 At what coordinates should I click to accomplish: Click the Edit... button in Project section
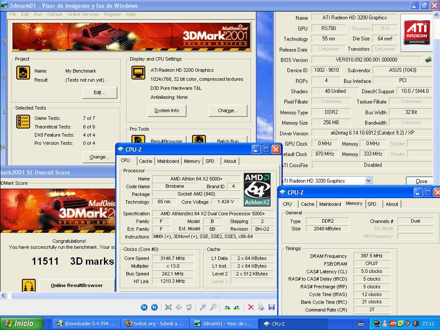pos(100,93)
